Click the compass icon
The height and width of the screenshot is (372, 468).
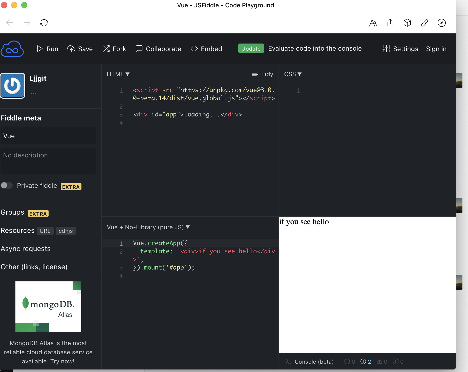point(442,23)
